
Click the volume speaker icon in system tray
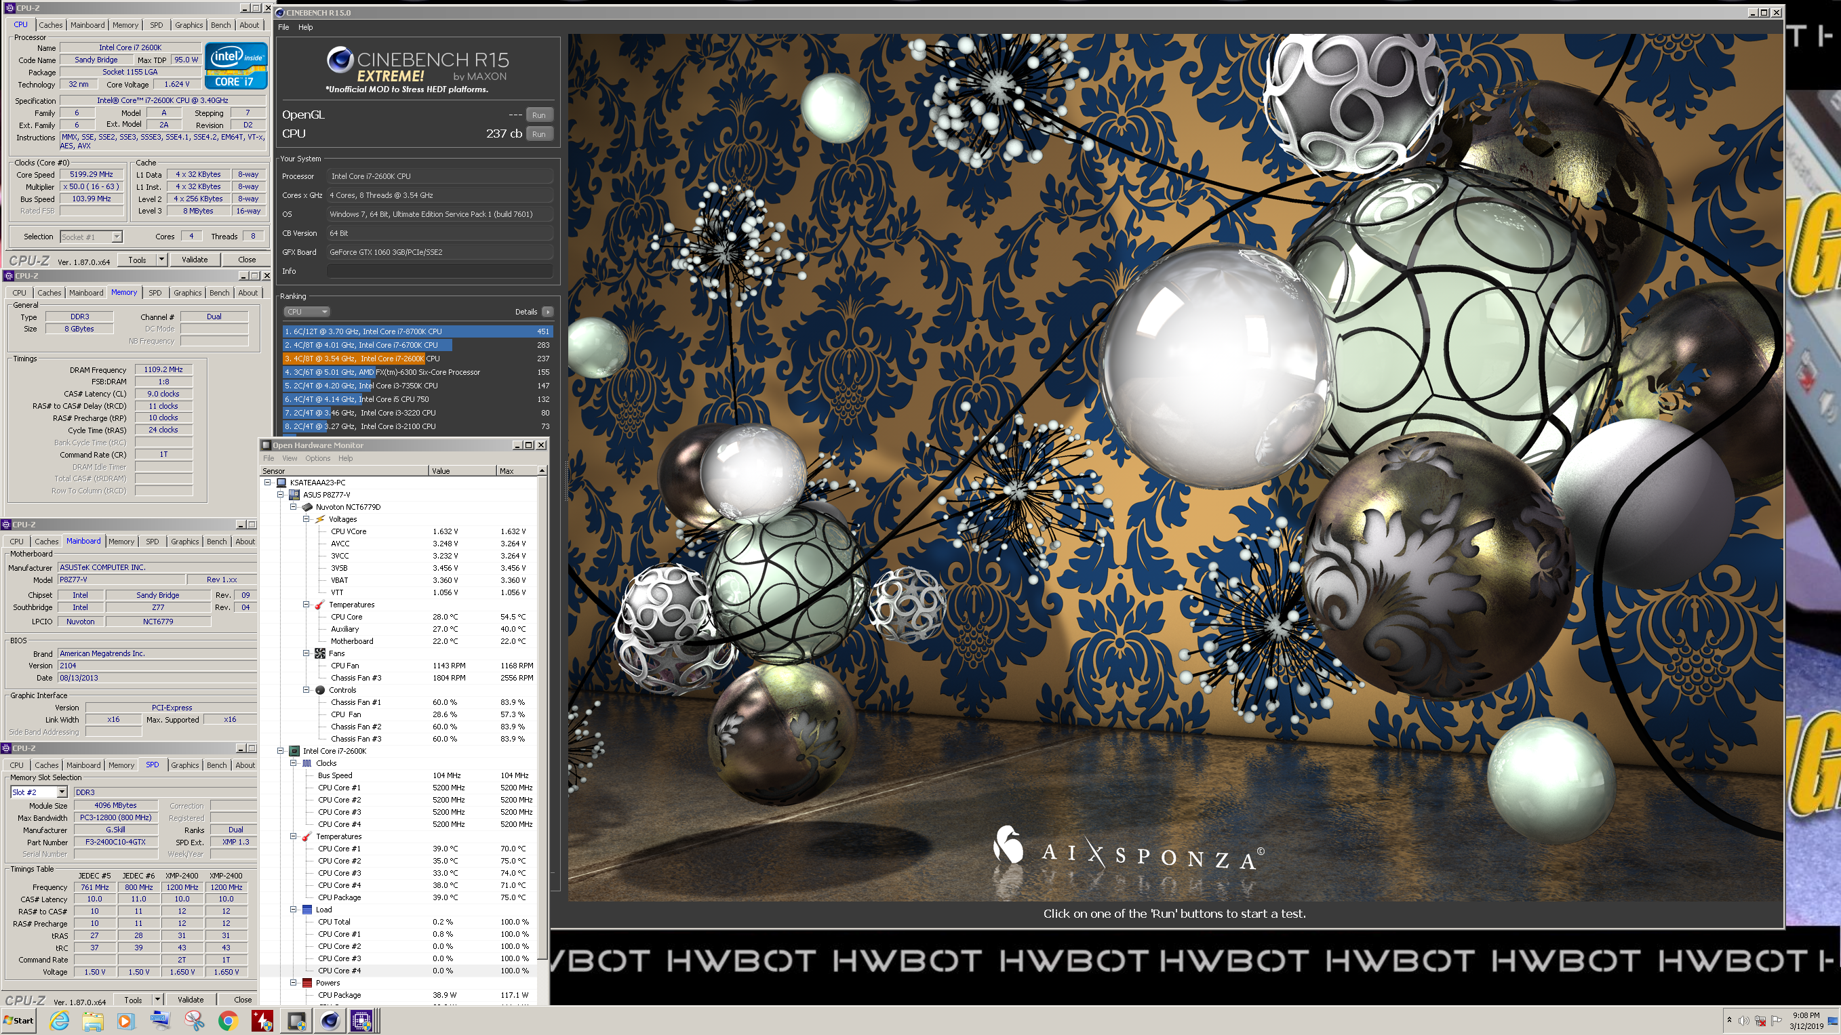click(x=1744, y=1021)
